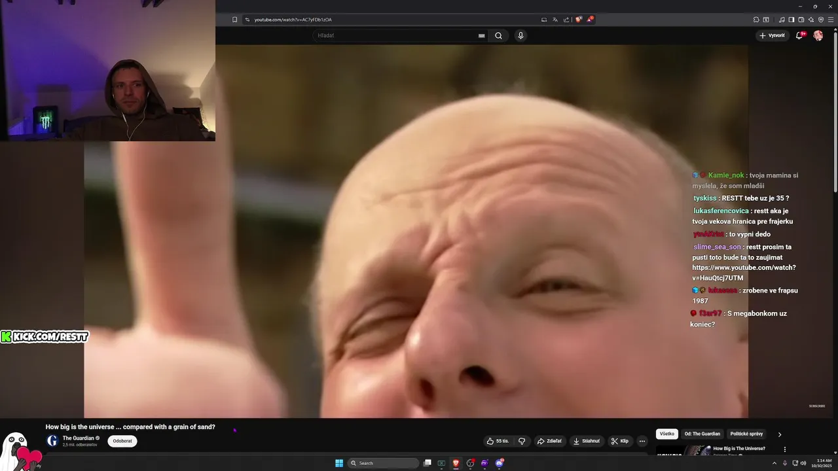Open the YouTube account avatar menu
The height and width of the screenshot is (471, 838).
click(818, 35)
